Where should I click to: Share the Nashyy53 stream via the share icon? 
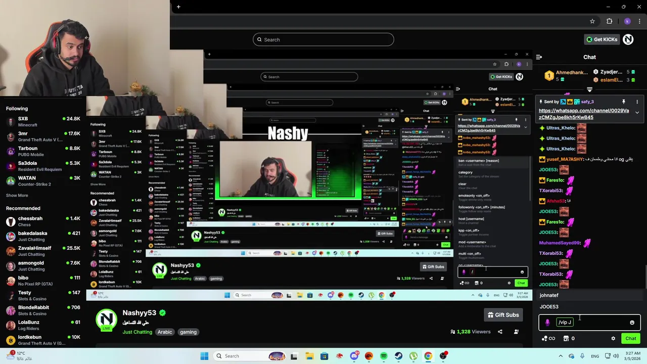(500, 332)
